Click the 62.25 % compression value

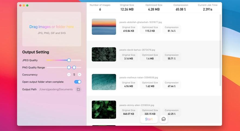tap(172, 114)
